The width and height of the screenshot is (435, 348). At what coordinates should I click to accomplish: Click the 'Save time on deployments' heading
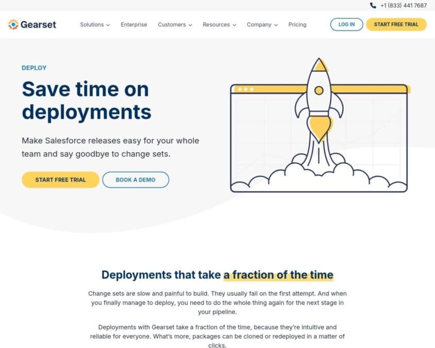[x=87, y=101]
